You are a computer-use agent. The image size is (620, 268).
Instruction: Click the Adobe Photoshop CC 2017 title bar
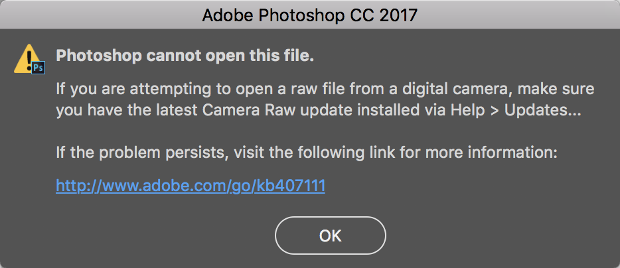click(x=310, y=15)
